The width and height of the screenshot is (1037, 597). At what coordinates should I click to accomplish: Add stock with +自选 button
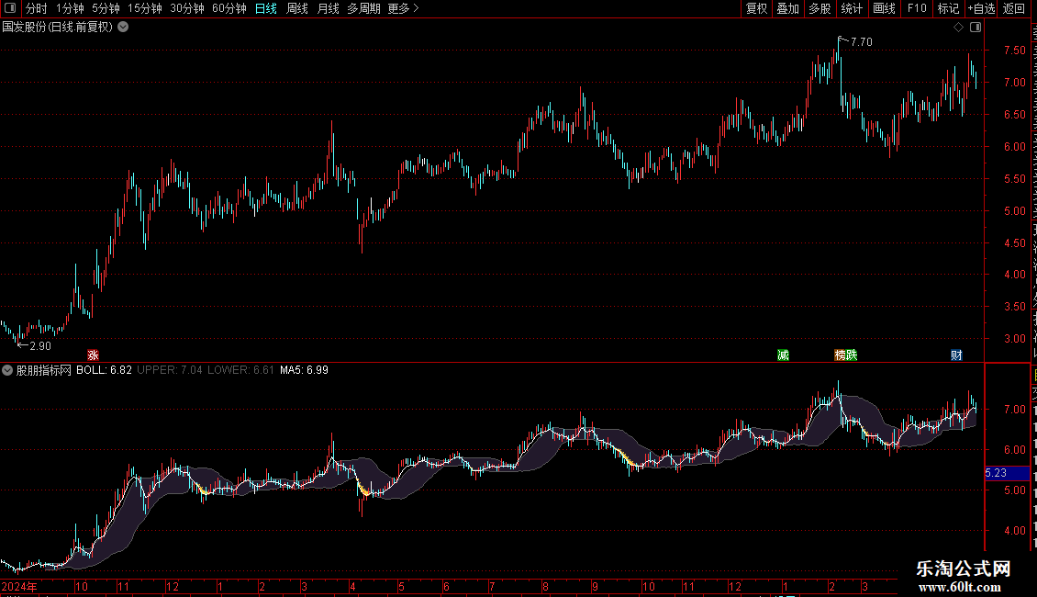[x=981, y=8]
